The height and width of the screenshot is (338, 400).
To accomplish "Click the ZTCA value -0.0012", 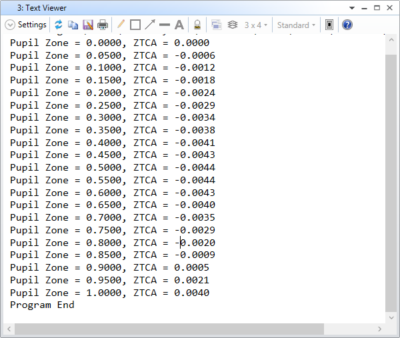I will [195, 67].
